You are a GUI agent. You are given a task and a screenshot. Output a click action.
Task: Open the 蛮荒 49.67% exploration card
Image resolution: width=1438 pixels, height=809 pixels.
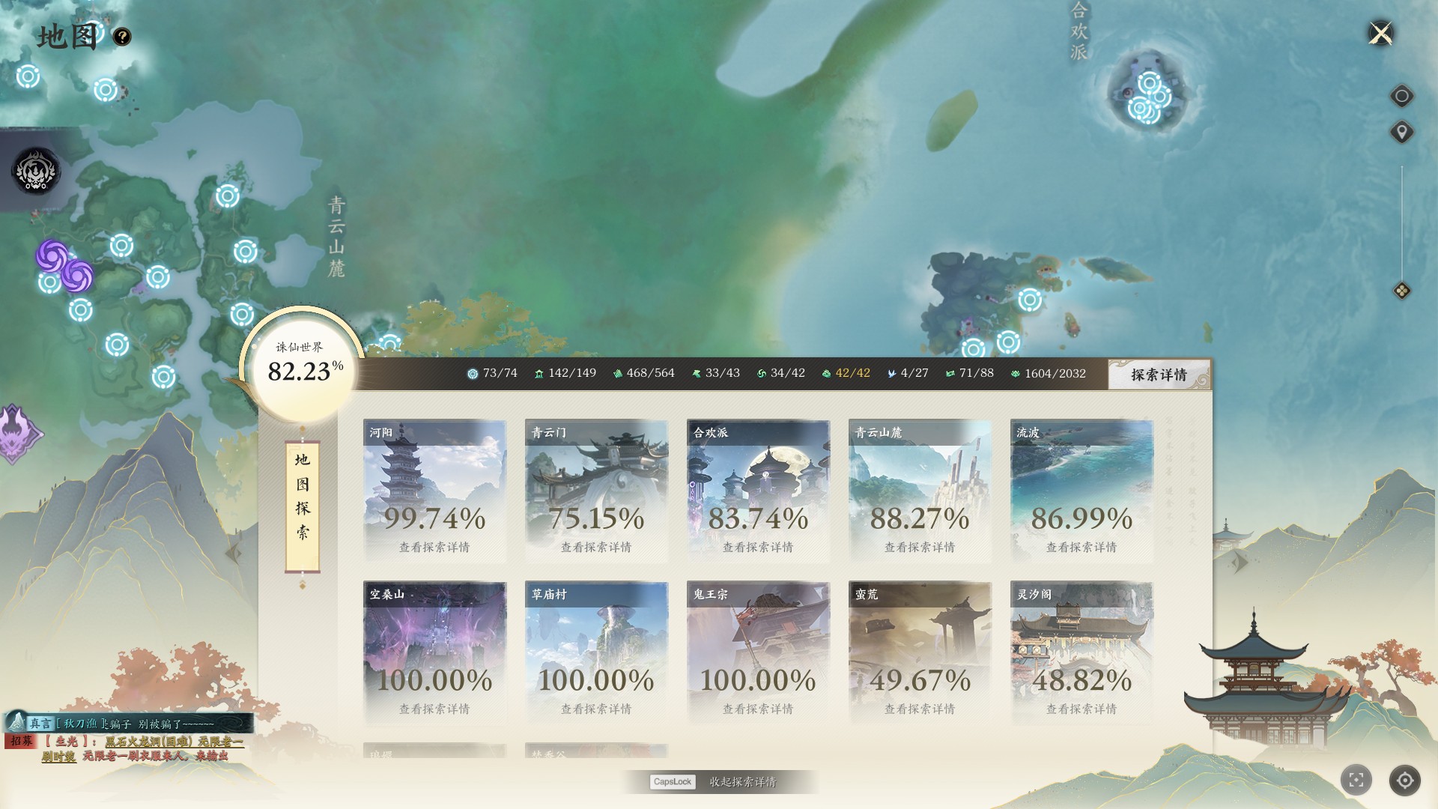coord(920,653)
